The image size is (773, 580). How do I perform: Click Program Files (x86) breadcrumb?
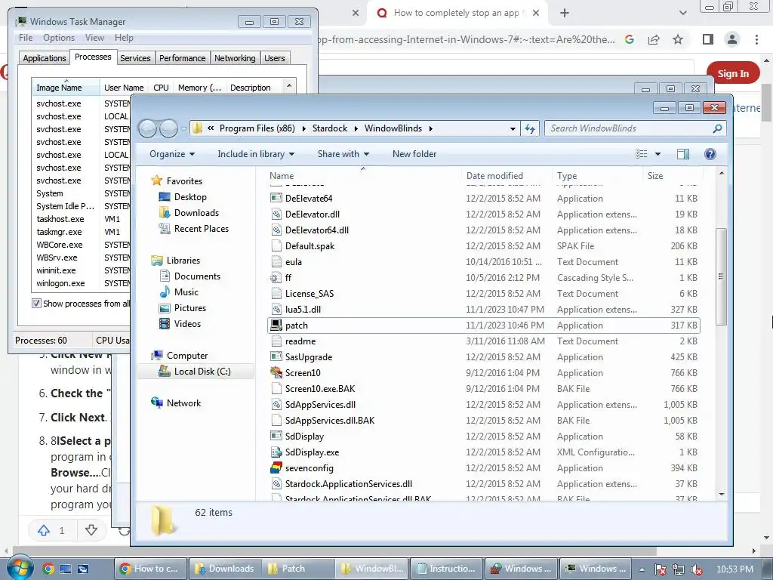tap(257, 128)
